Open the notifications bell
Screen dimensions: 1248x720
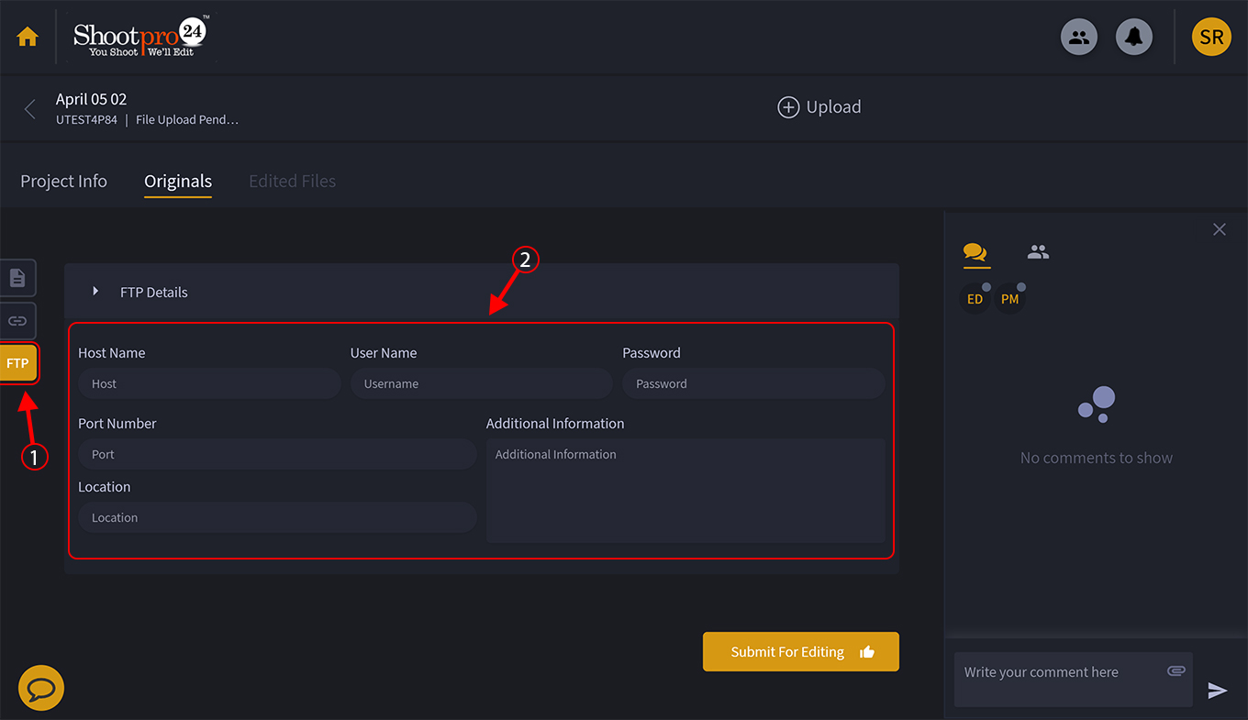[1134, 37]
